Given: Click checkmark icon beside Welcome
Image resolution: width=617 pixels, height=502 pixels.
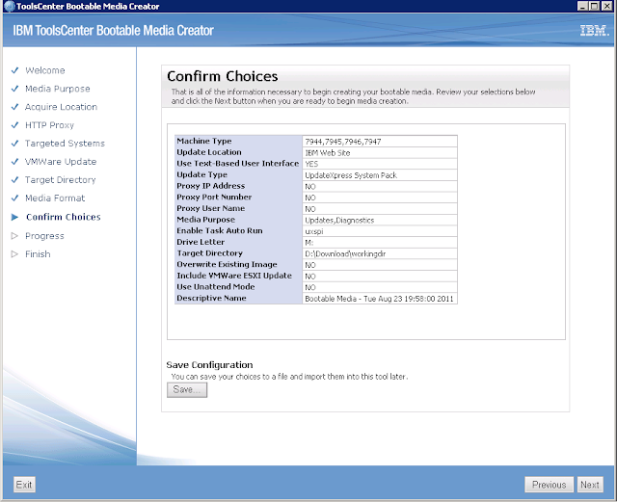Looking at the screenshot, I should (x=15, y=70).
